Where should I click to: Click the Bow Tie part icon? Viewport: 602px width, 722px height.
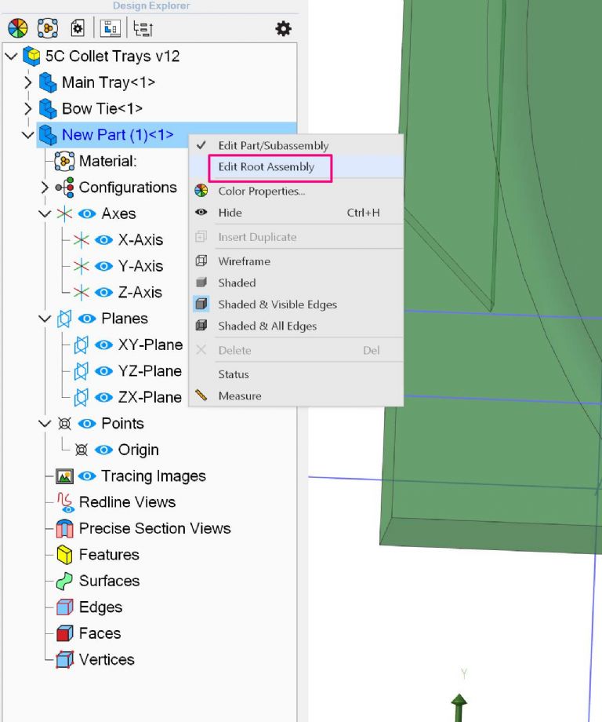tap(48, 108)
